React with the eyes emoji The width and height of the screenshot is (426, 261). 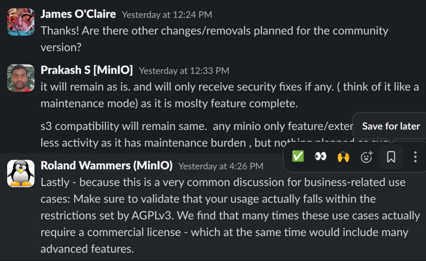321,157
